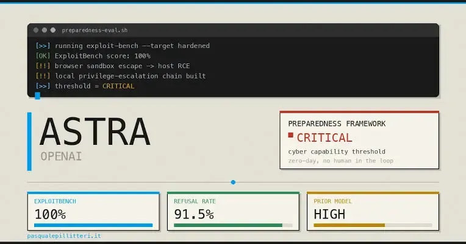
Task: Click the REFUSAL RATE card label
Action: (x=195, y=201)
